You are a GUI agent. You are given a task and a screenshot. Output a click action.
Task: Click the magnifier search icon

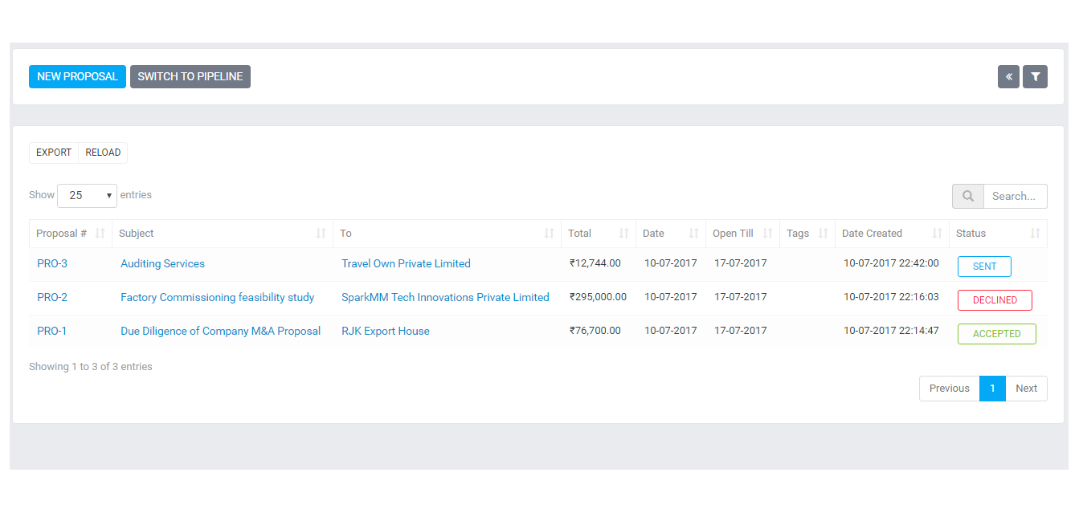pyautogui.click(x=967, y=196)
